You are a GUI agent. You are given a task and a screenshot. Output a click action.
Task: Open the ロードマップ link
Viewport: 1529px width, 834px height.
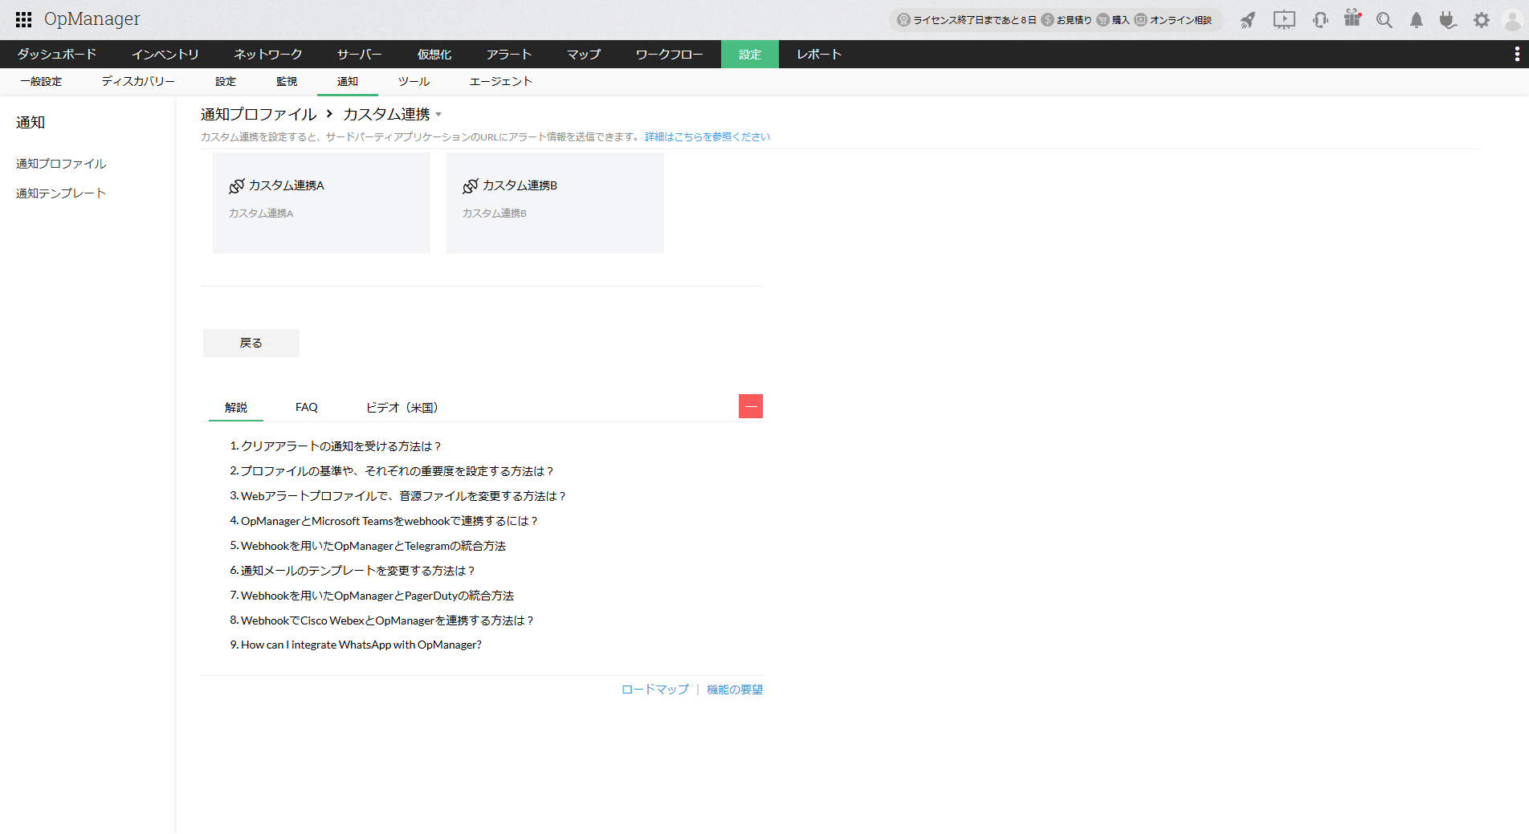[x=655, y=690]
